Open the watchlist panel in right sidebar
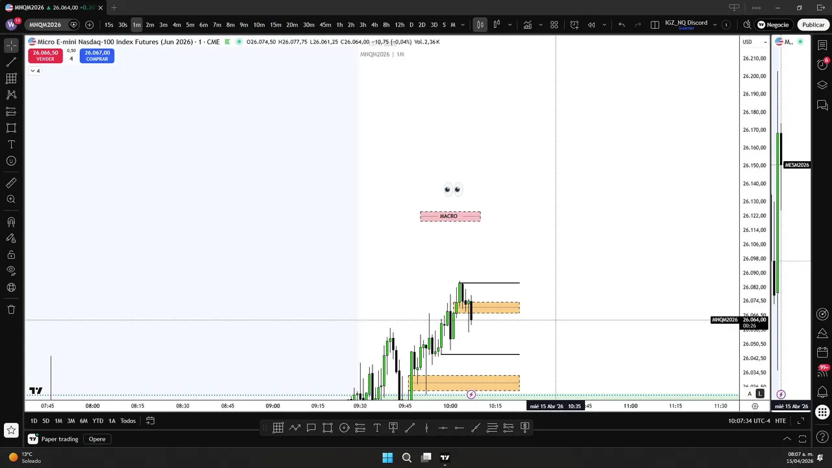This screenshot has height=468, width=832. [822, 45]
